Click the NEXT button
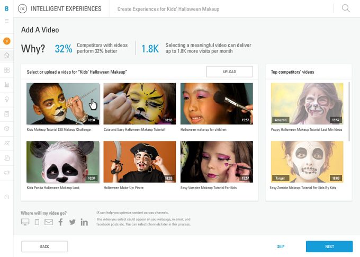Image resolution: width=360 pixels, height=257 pixels. pos(329,246)
